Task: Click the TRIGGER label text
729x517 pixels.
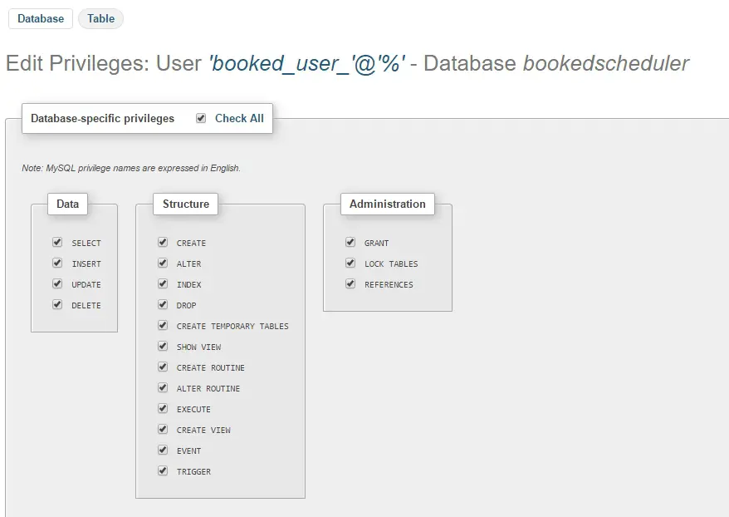Action: click(x=193, y=472)
